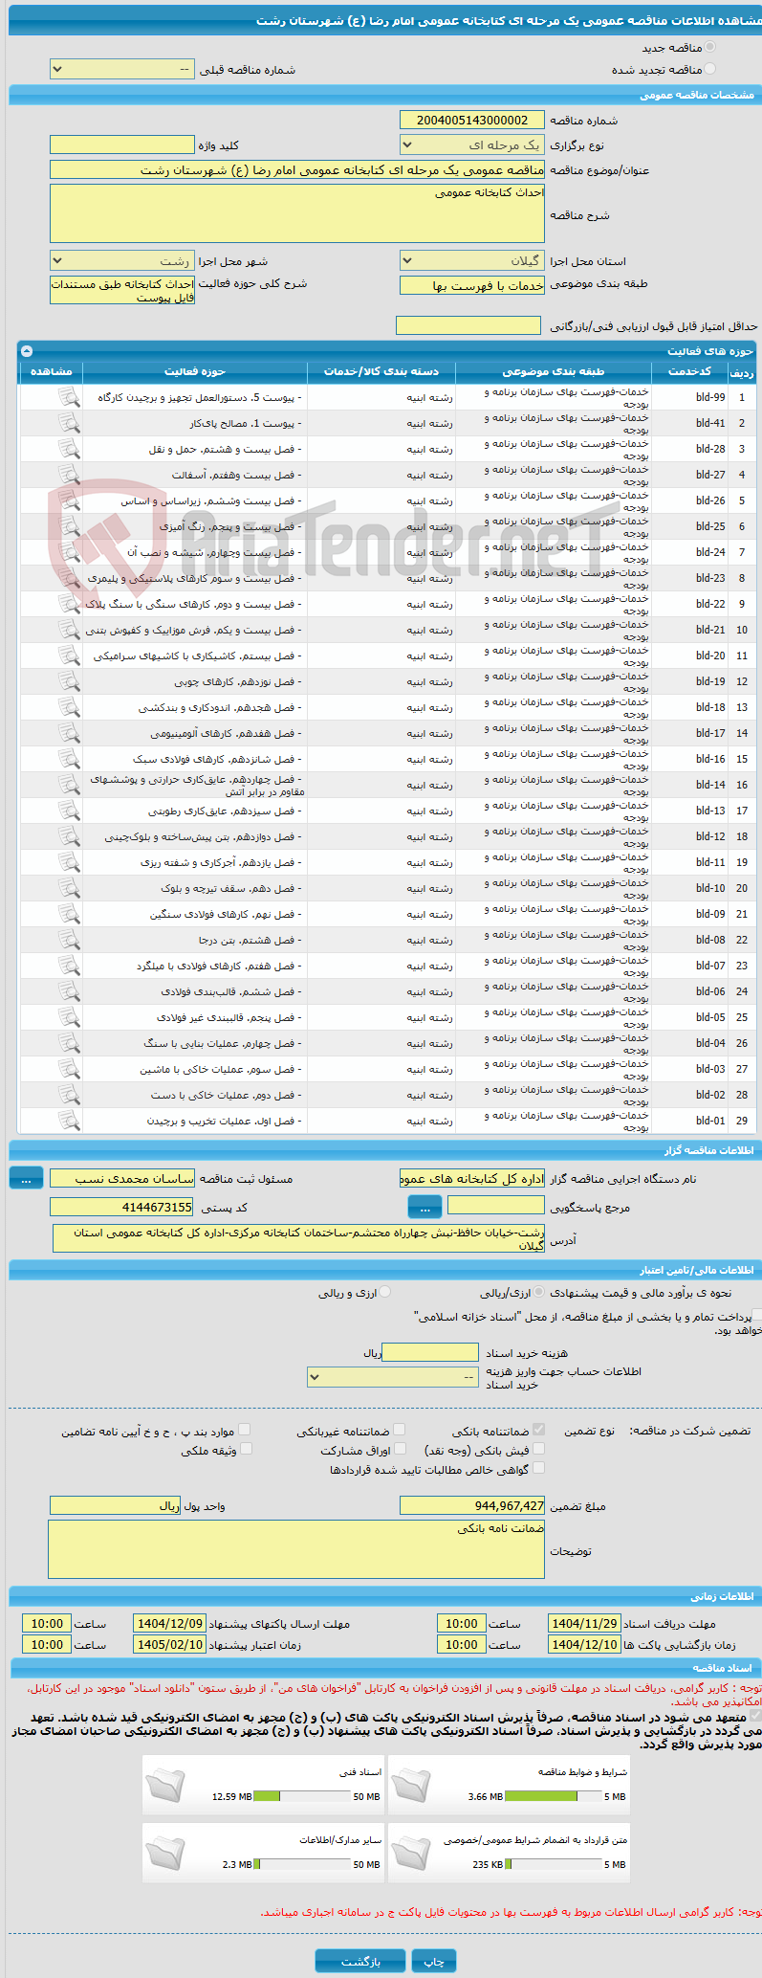Screen dimensions: 762x1978
Task: Open the view icon for row bld-12
Action: 69,836
